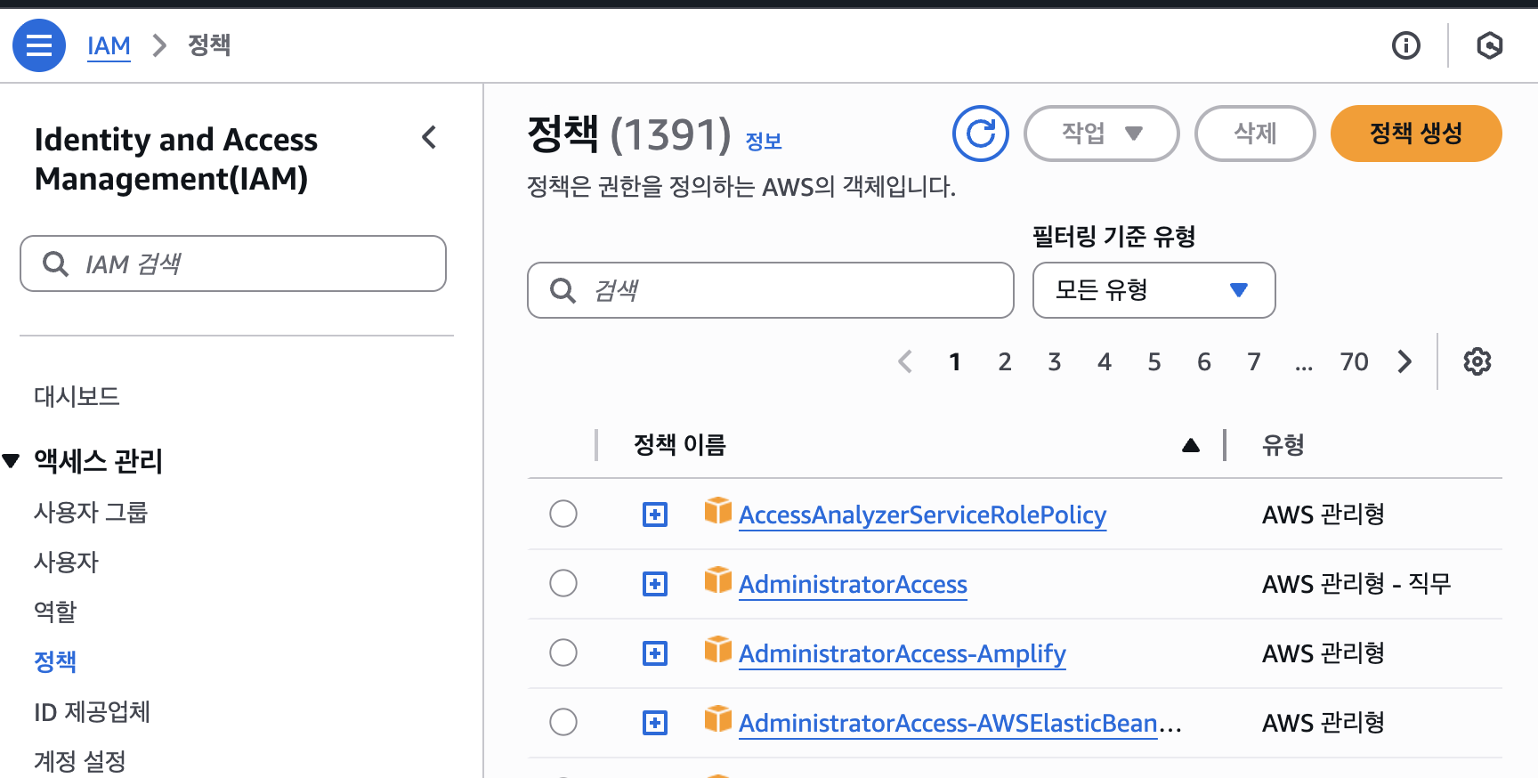Go to next page of policies
Screen dimensions: 1538x778
tap(1404, 361)
